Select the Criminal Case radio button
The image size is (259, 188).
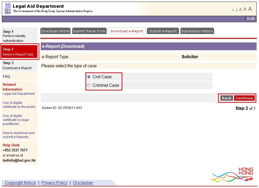[89, 85]
